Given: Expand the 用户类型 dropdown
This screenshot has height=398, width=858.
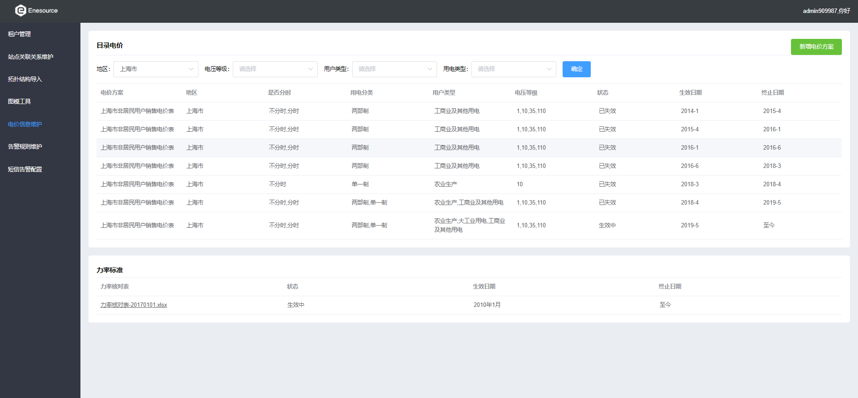Looking at the screenshot, I should tap(395, 69).
